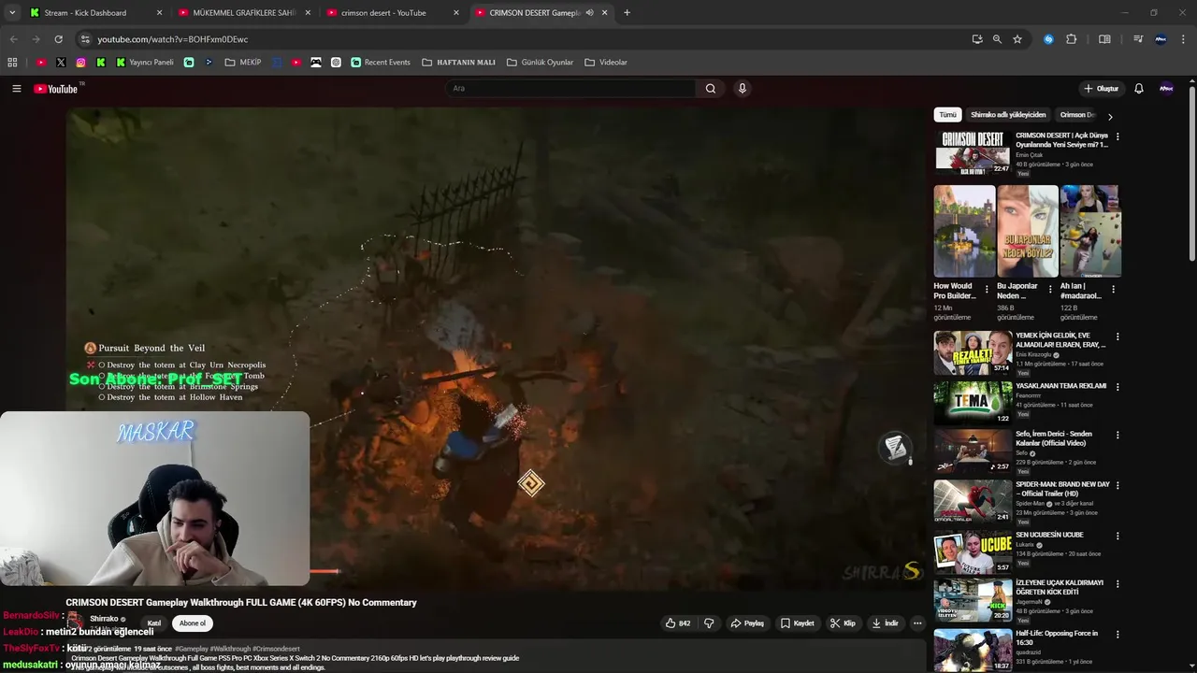The height and width of the screenshot is (673, 1197).
Task: Click the Paylaş share button
Action: (747, 623)
